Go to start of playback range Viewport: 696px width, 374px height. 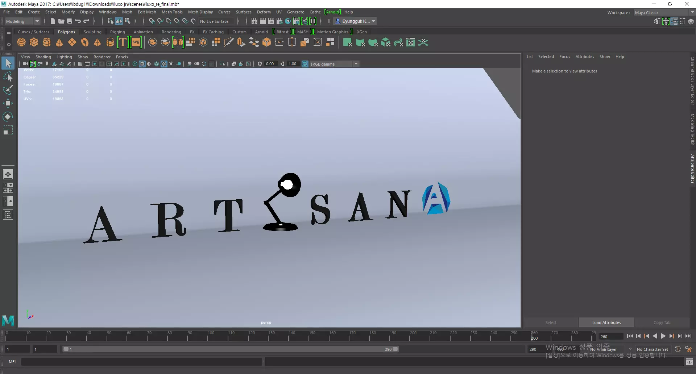coord(630,336)
